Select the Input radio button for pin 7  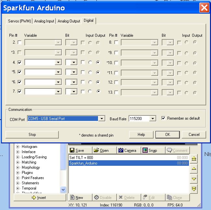[90, 92]
